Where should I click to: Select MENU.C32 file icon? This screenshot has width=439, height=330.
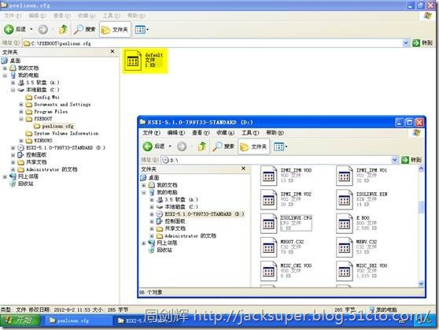pos(345,247)
